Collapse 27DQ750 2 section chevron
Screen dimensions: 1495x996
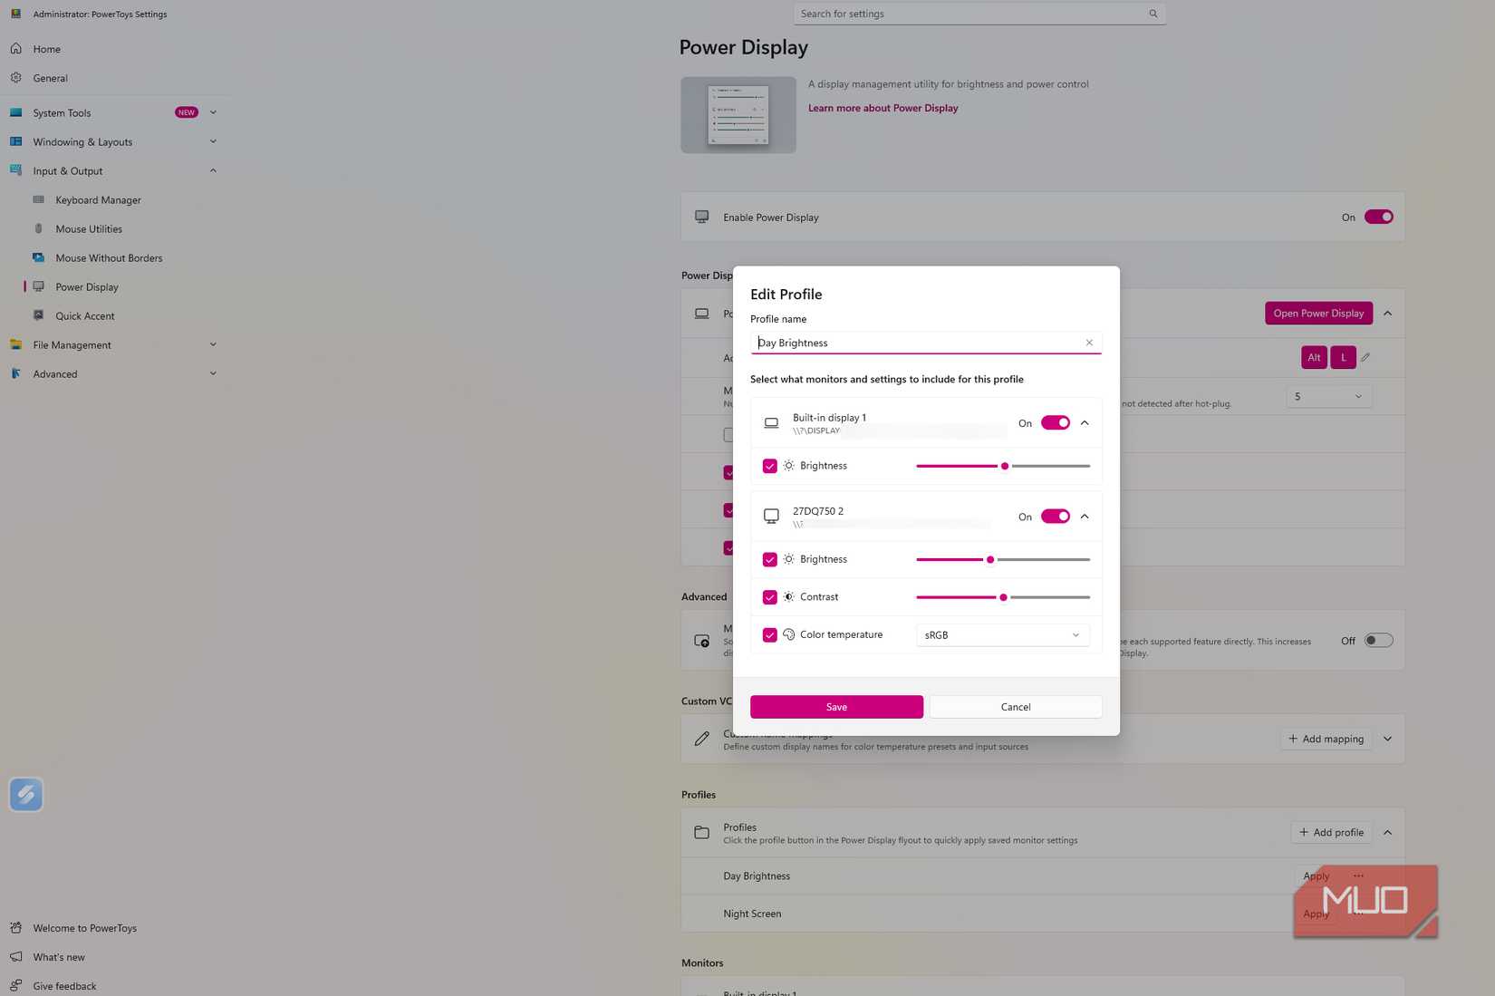(x=1085, y=517)
